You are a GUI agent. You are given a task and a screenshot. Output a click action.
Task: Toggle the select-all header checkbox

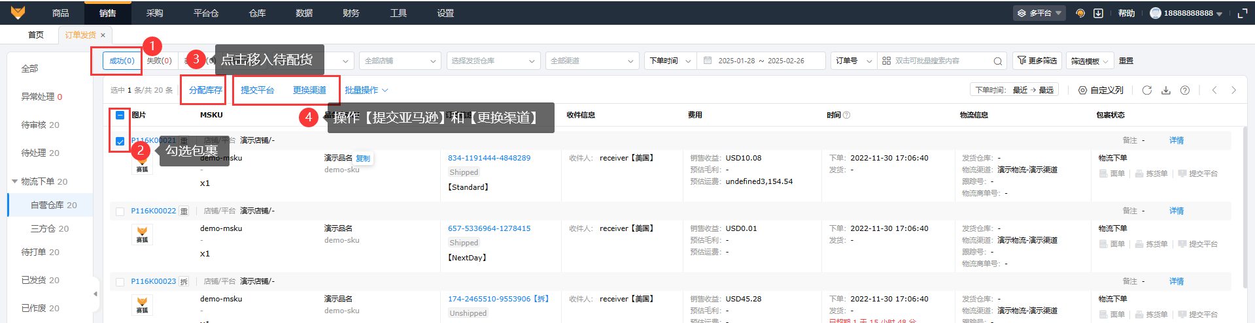coord(120,115)
